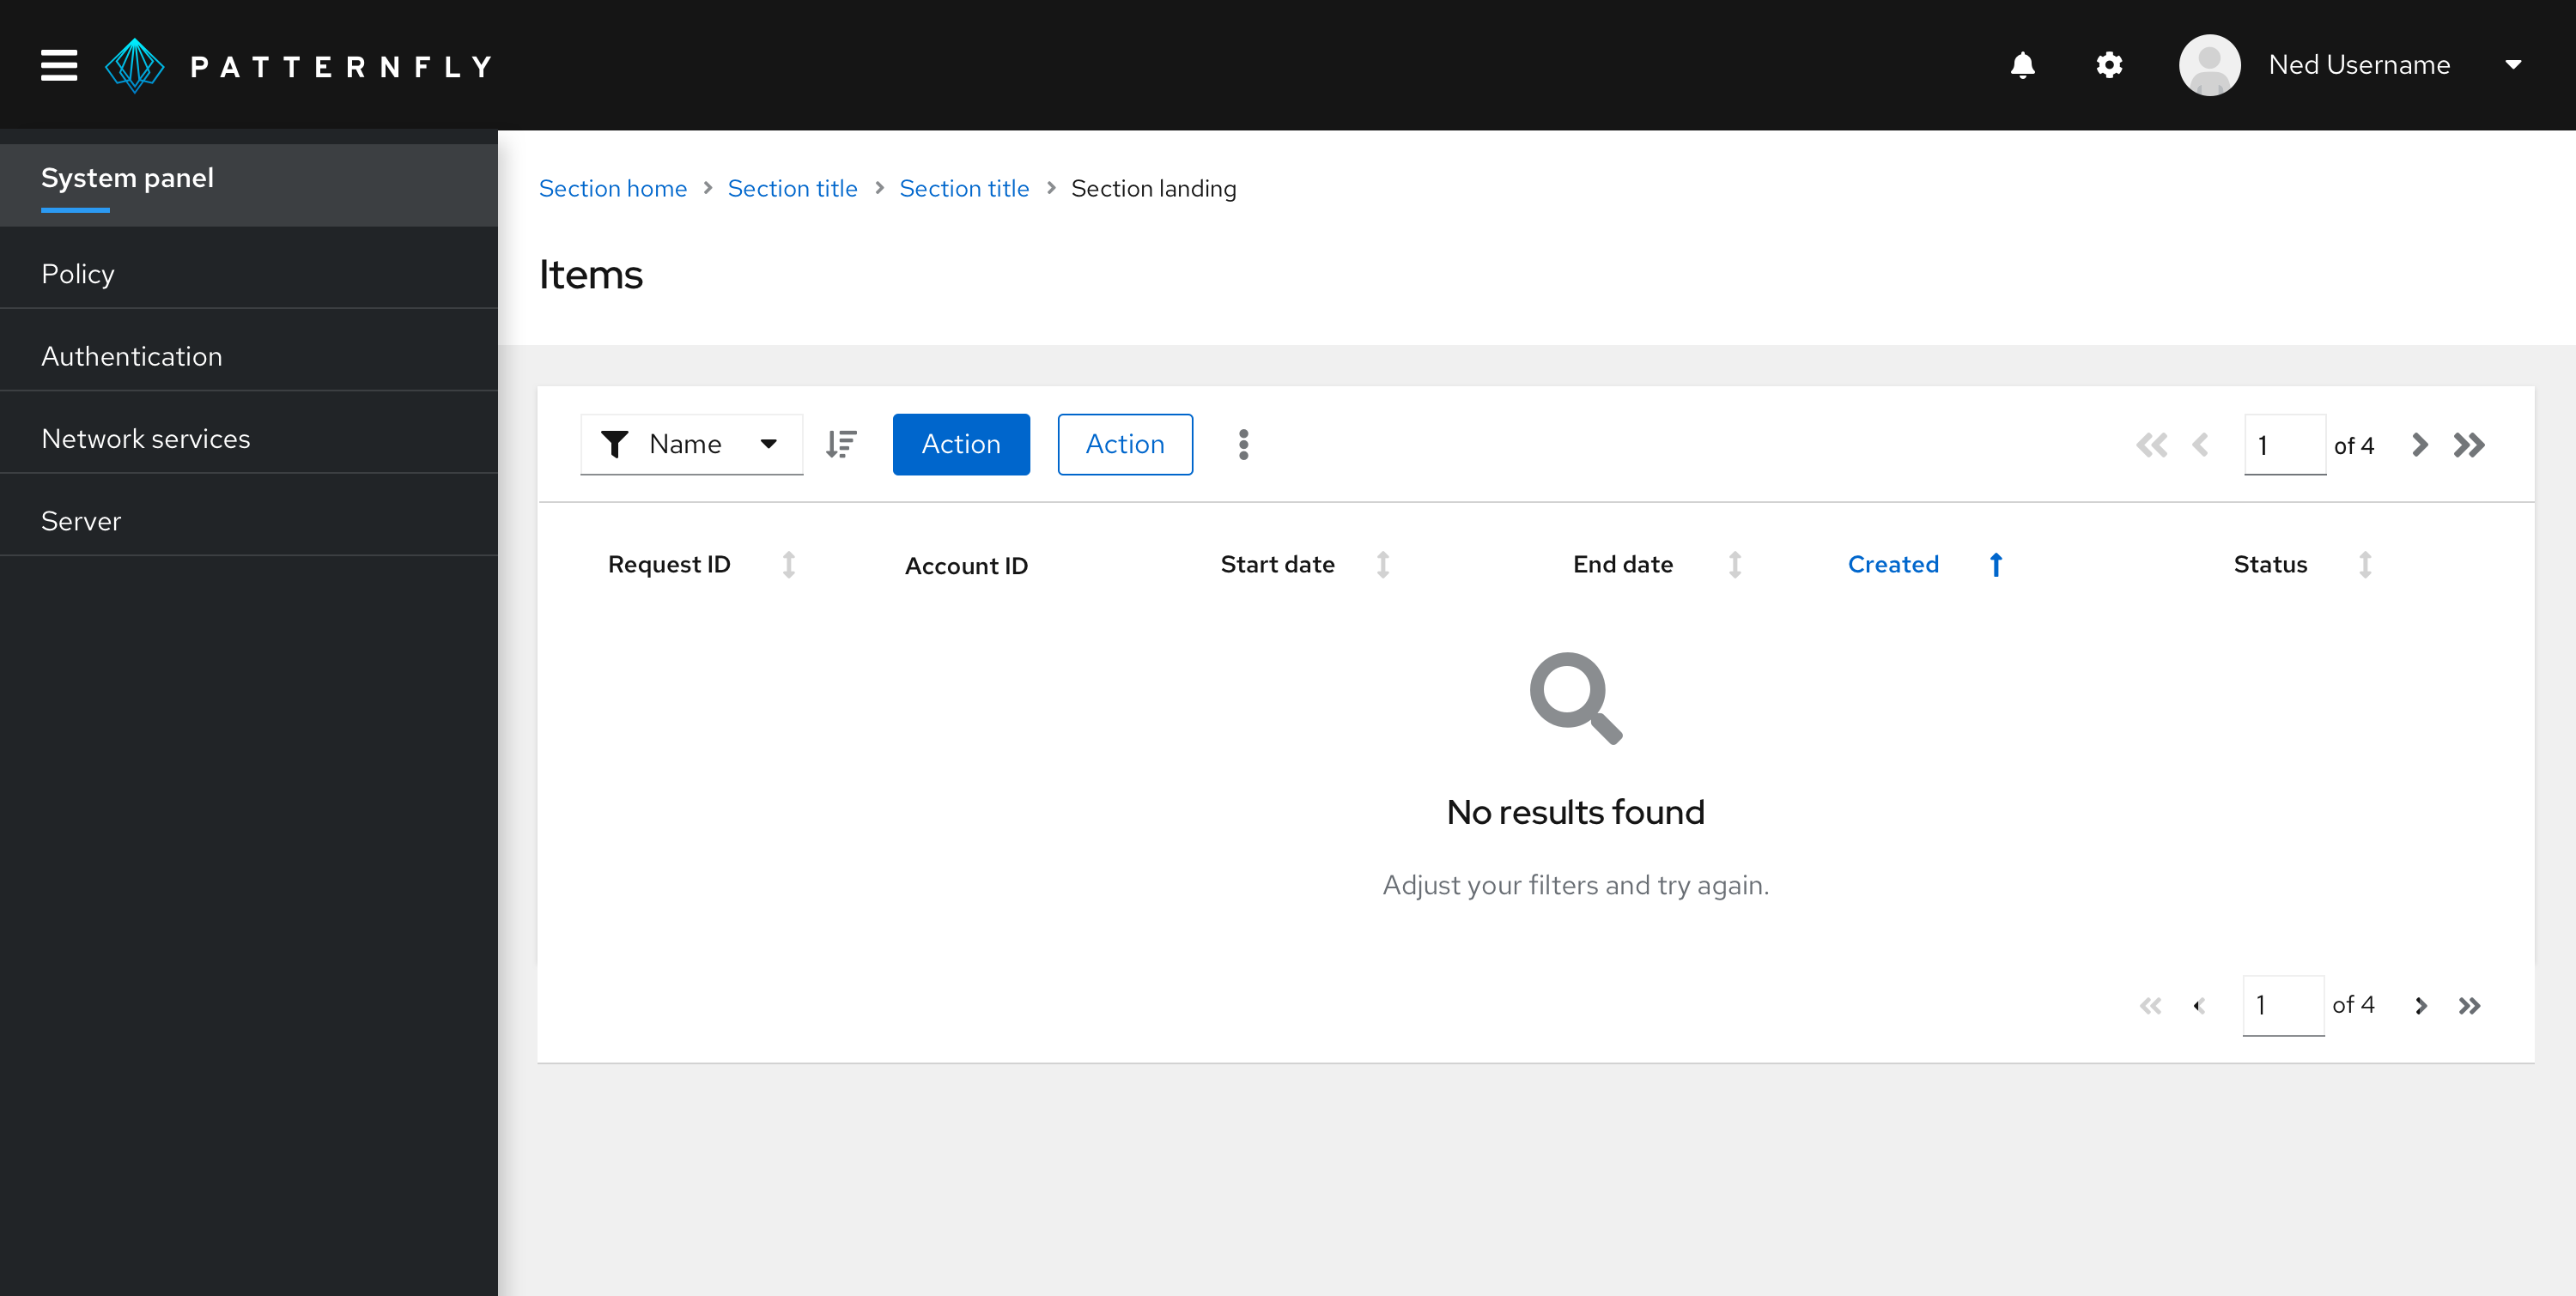Click the blue primary Action button

(961, 443)
